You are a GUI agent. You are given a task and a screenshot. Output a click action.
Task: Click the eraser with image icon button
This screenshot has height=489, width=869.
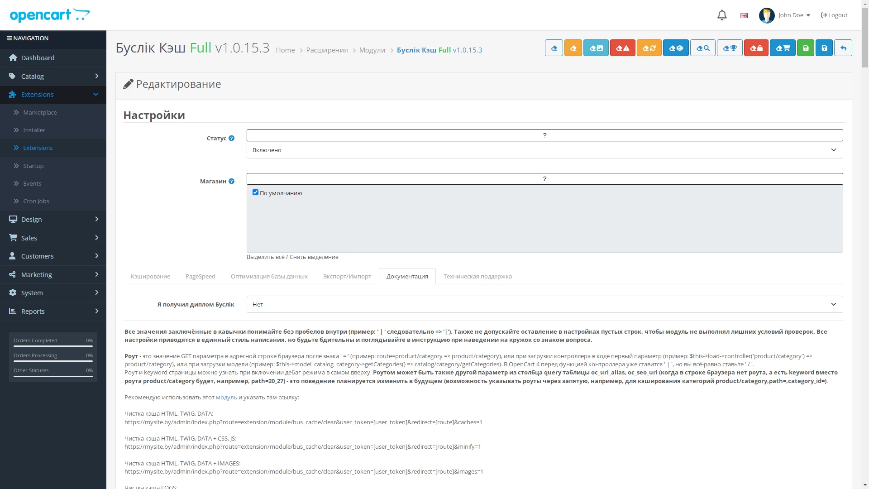pos(596,48)
